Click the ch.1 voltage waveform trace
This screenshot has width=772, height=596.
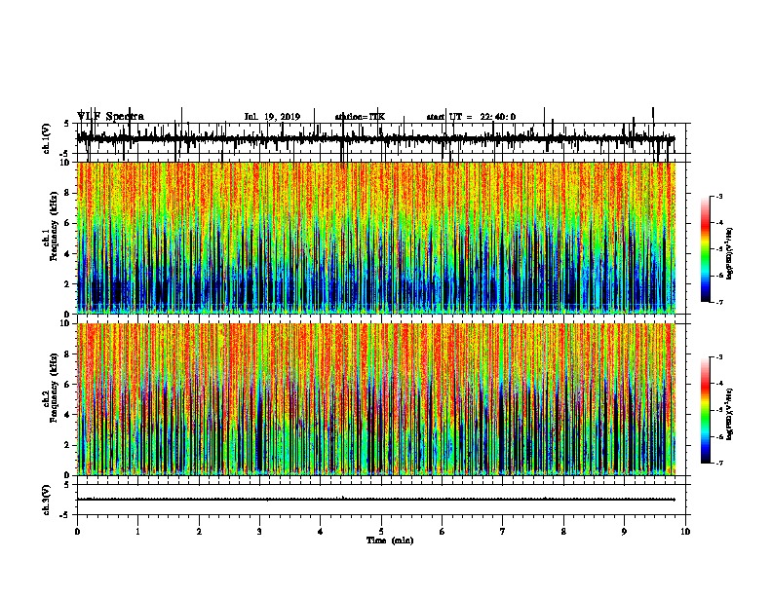(x=375, y=139)
